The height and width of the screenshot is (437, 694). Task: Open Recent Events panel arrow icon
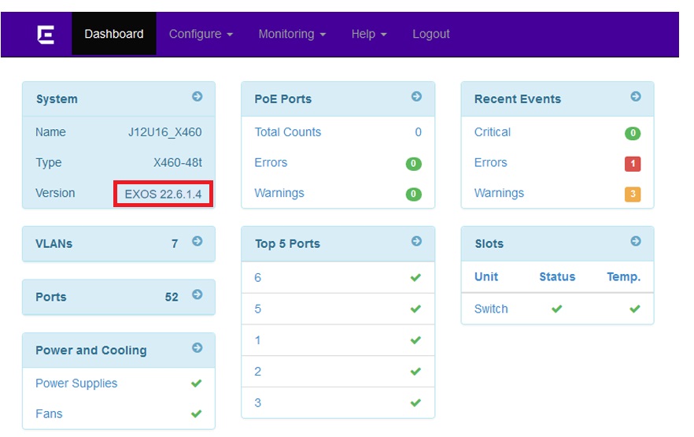tap(636, 96)
